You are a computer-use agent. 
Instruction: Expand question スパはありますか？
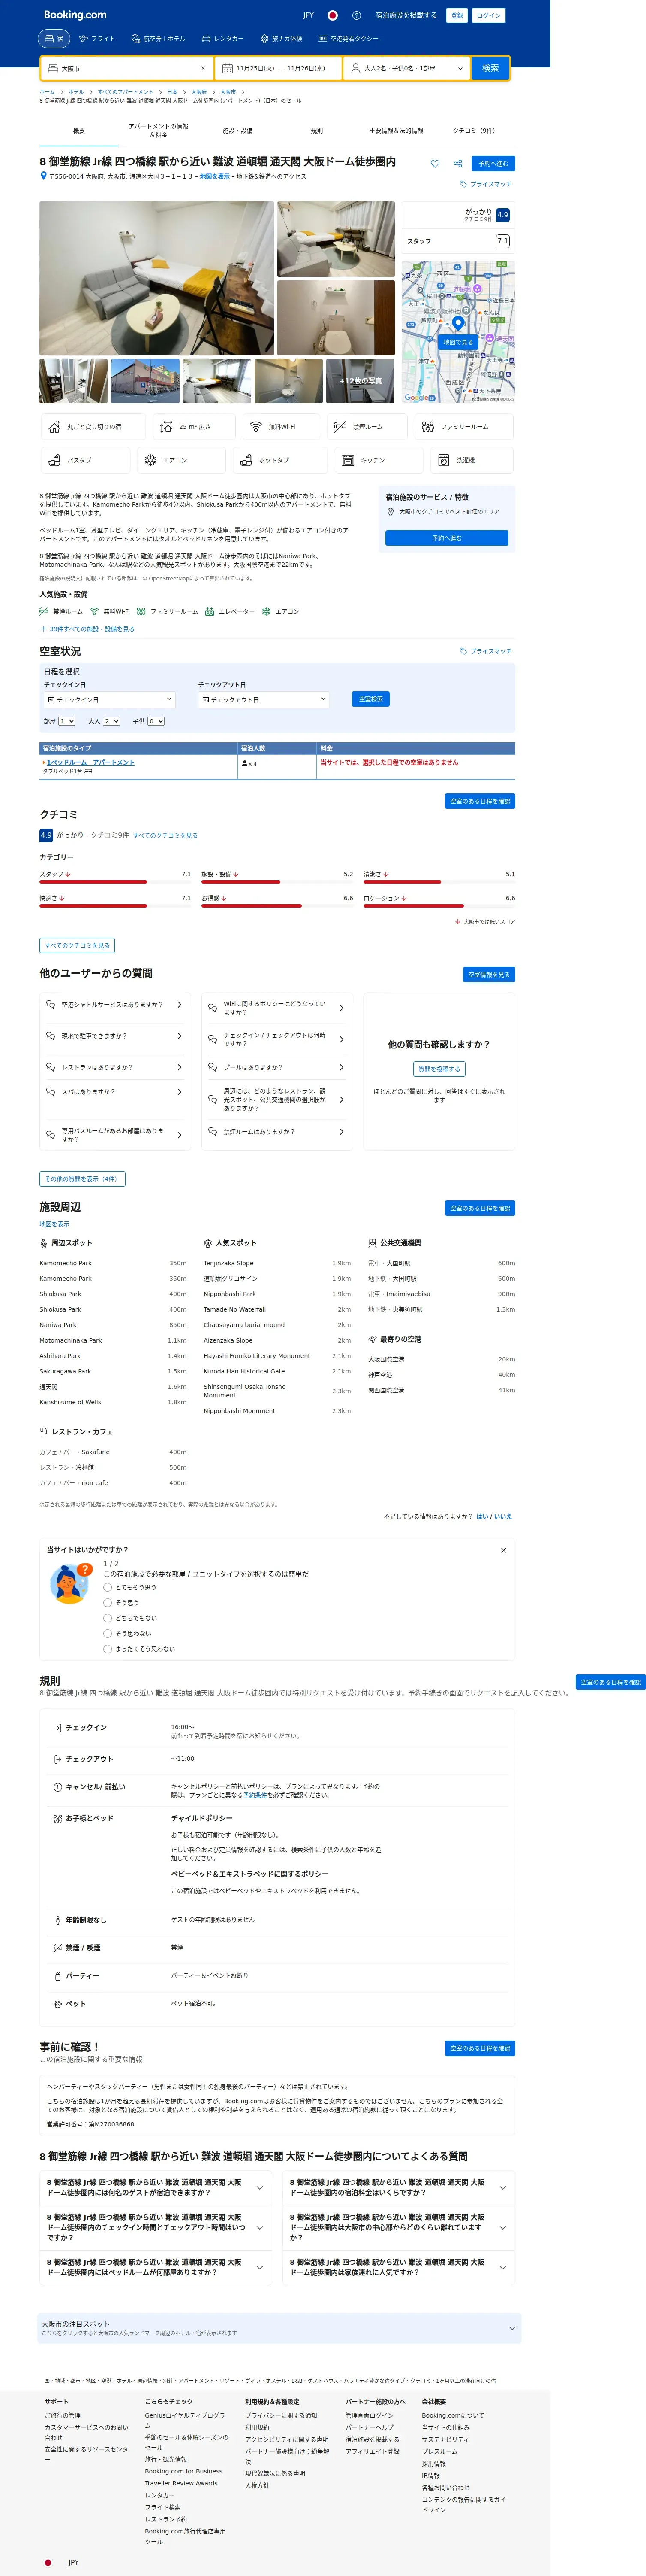click(x=114, y=1092)
